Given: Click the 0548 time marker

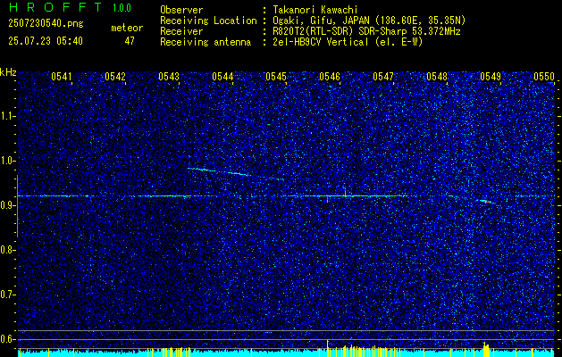Looking at the screenshot, I should (437, 77).
